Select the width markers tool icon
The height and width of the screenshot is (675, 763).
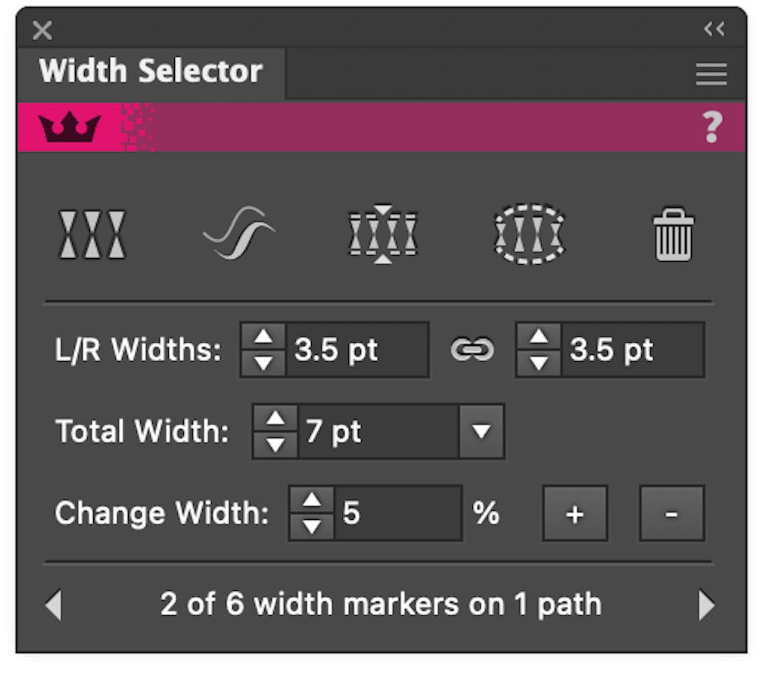point(92,232)
